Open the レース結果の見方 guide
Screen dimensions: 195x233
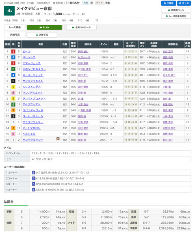pos(176,16)
